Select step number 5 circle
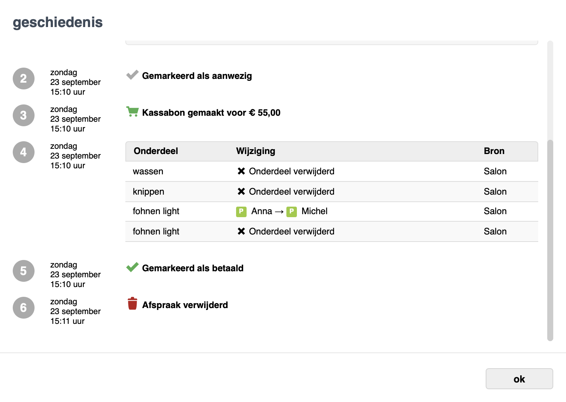This screenshot has height=402, width=566. (24, 271)
